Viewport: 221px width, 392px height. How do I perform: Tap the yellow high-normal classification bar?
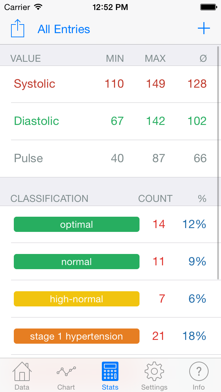click(77, 299)
